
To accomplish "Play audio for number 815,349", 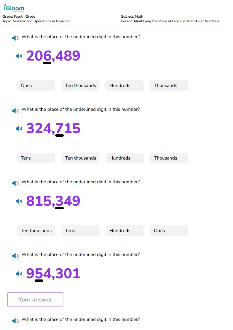I will click(19, 201).
